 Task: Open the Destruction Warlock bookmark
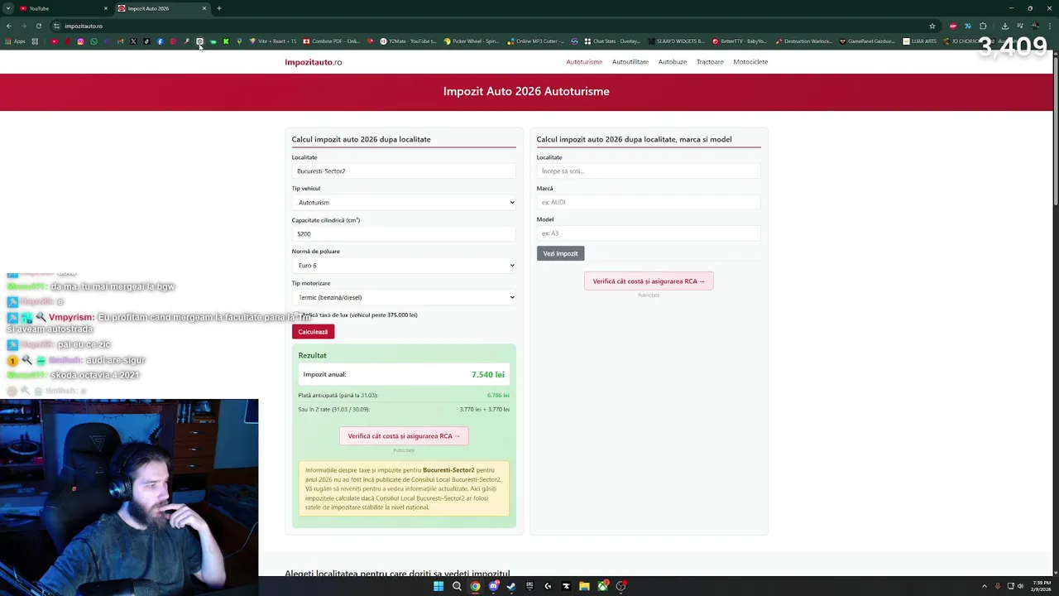point(803,41)
